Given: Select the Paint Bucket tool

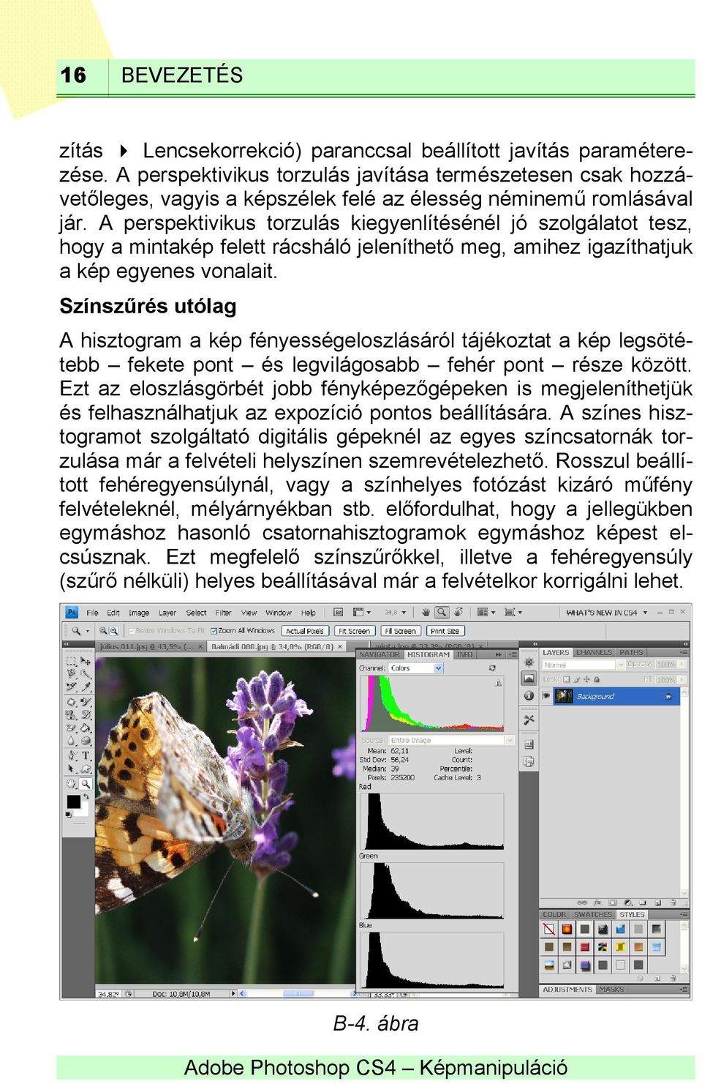Looking at the screenshot, I should coord(86,728).
